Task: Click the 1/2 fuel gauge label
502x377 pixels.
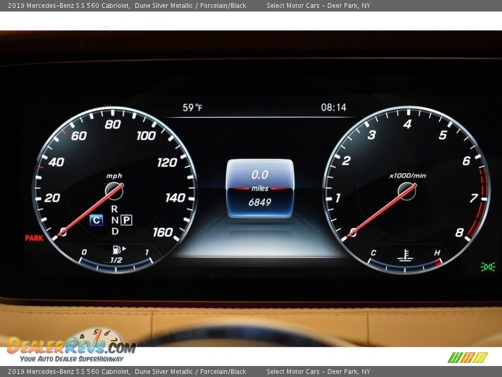Action: click(117, 260)
